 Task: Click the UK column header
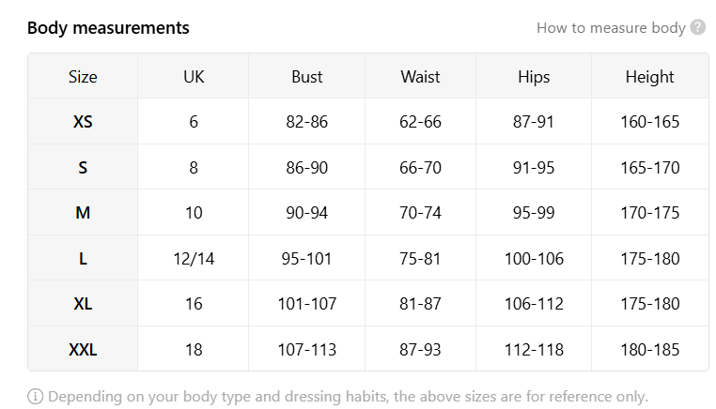[x=194, y=77]
